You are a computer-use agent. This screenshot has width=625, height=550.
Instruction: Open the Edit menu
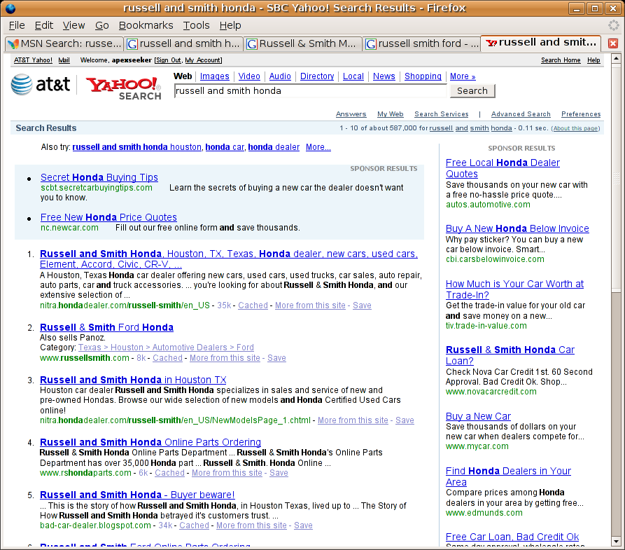44,25
